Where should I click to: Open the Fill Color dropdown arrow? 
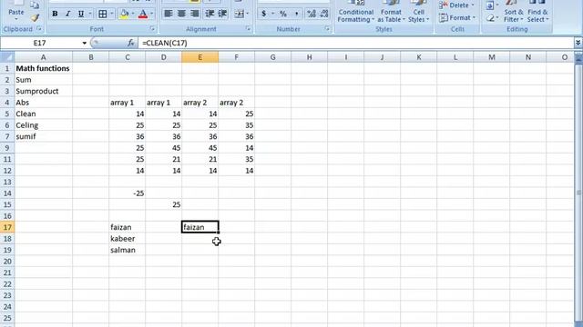[x=133, y=15]
